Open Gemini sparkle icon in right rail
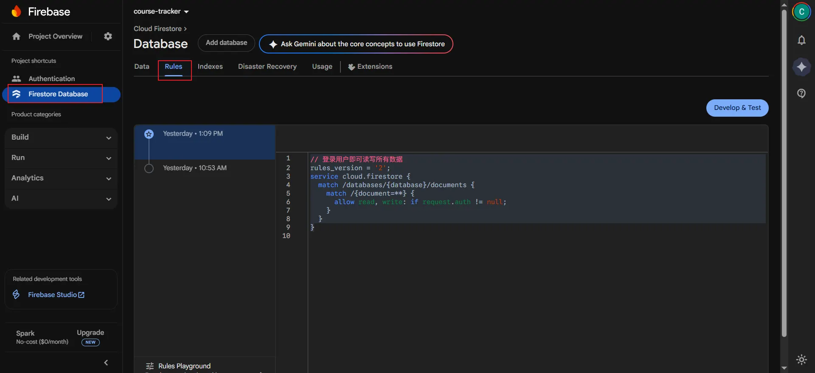The height and width of the screenshot is (373, 815). (x=801, y=67)
